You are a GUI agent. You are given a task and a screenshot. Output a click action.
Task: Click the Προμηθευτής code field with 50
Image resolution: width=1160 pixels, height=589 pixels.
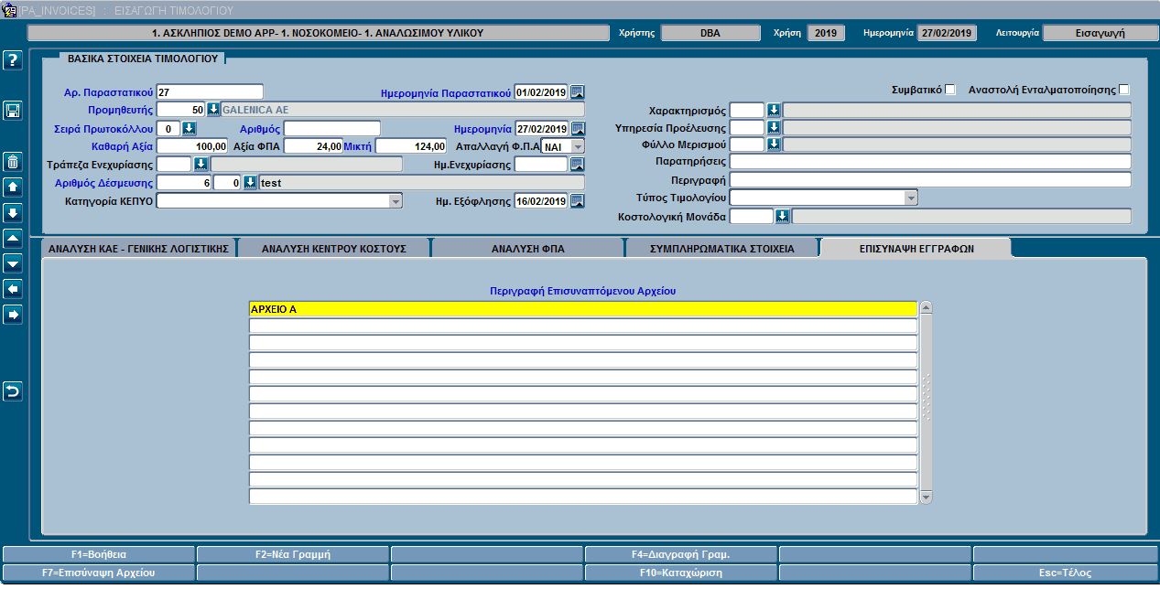click(x=181, y=110)
